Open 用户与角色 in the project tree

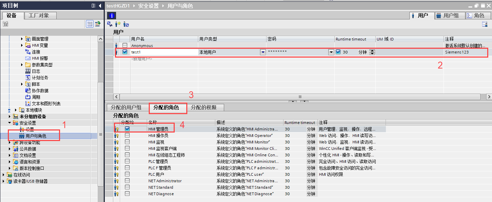coord(35,135)
